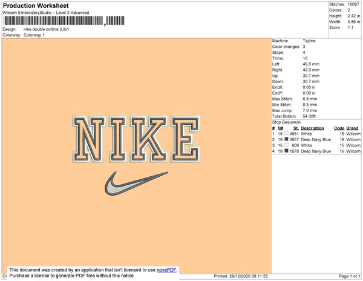The width and height of the screenshot is (363, 281).
Task: Click the 'Colorway 1' value
Action: coord(34,35)
